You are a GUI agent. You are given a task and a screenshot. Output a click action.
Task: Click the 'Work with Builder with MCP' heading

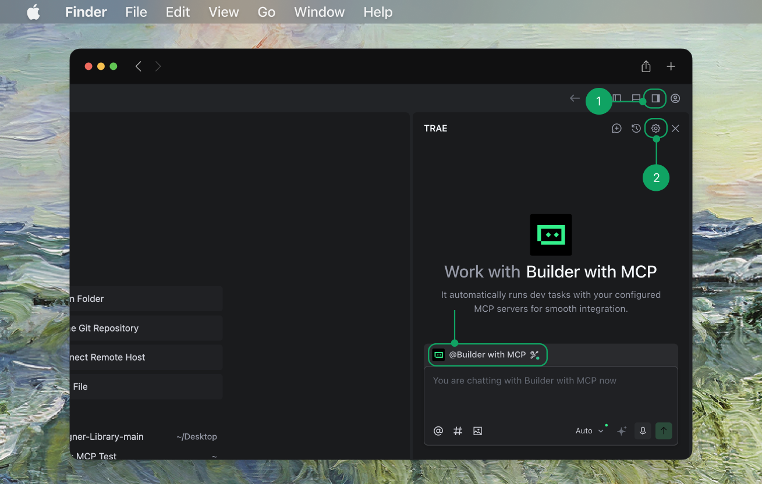click(x=551, y=272)
